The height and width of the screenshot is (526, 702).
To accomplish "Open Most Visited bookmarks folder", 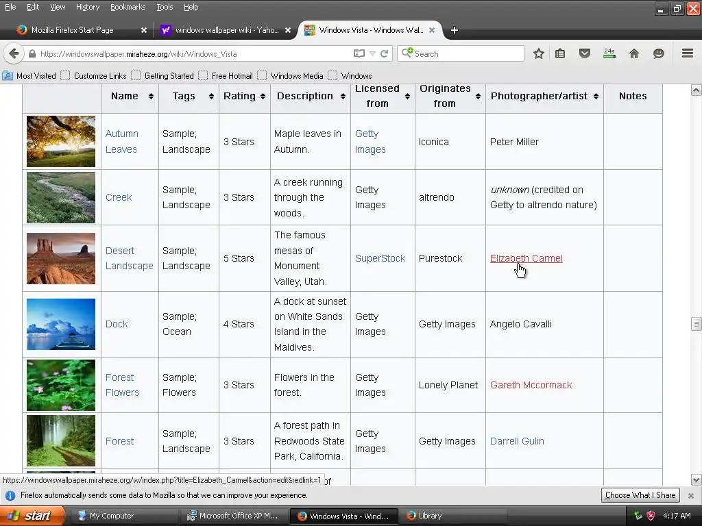I will [29, 75].
